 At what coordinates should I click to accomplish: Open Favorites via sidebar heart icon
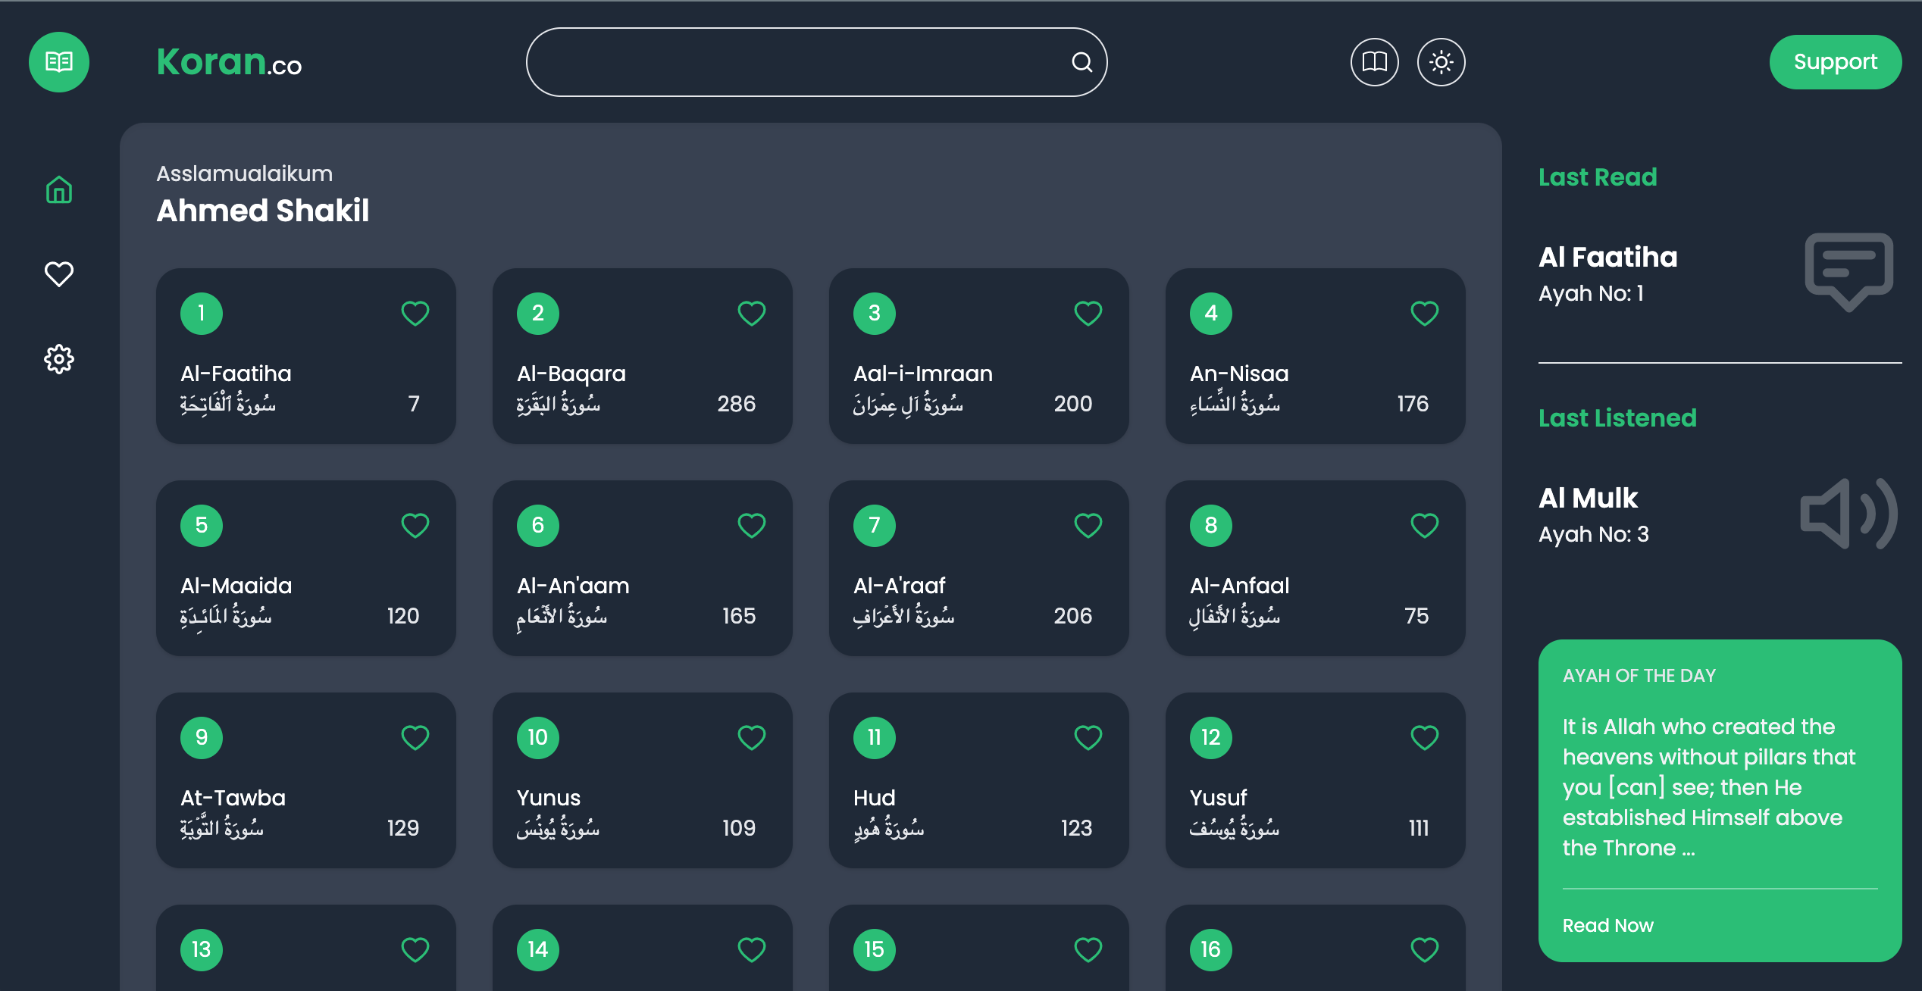click(59, 274)
